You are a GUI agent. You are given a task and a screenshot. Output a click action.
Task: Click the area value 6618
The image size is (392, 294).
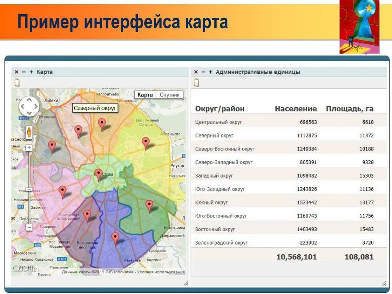pos(368,122)
